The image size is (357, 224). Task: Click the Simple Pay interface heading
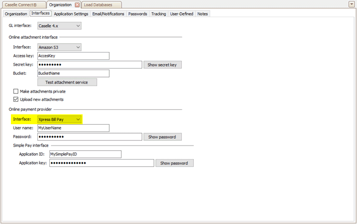tap(31, 145)
